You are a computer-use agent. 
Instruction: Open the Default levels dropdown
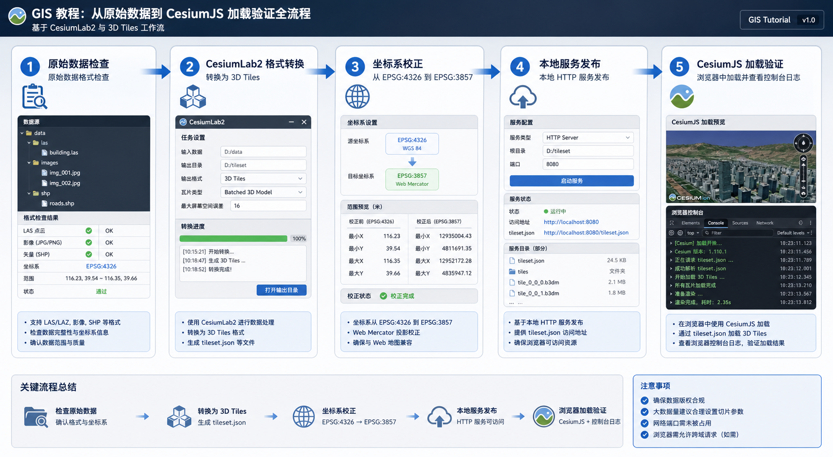(x=794, y=233)
